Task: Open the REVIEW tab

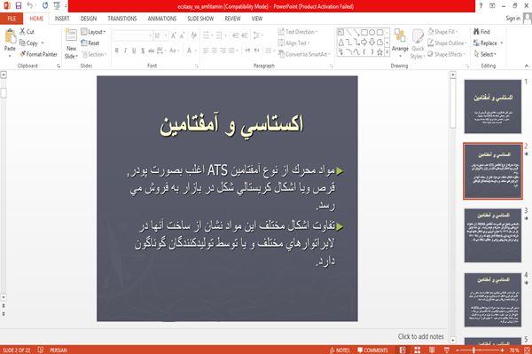Action: click(232, 19)
